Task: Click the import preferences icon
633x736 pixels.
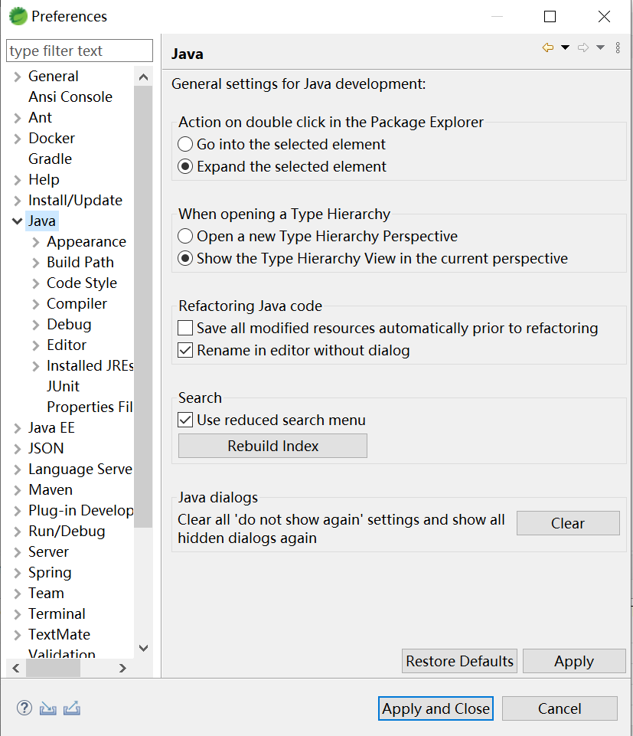Action: [x=48, y=708]
